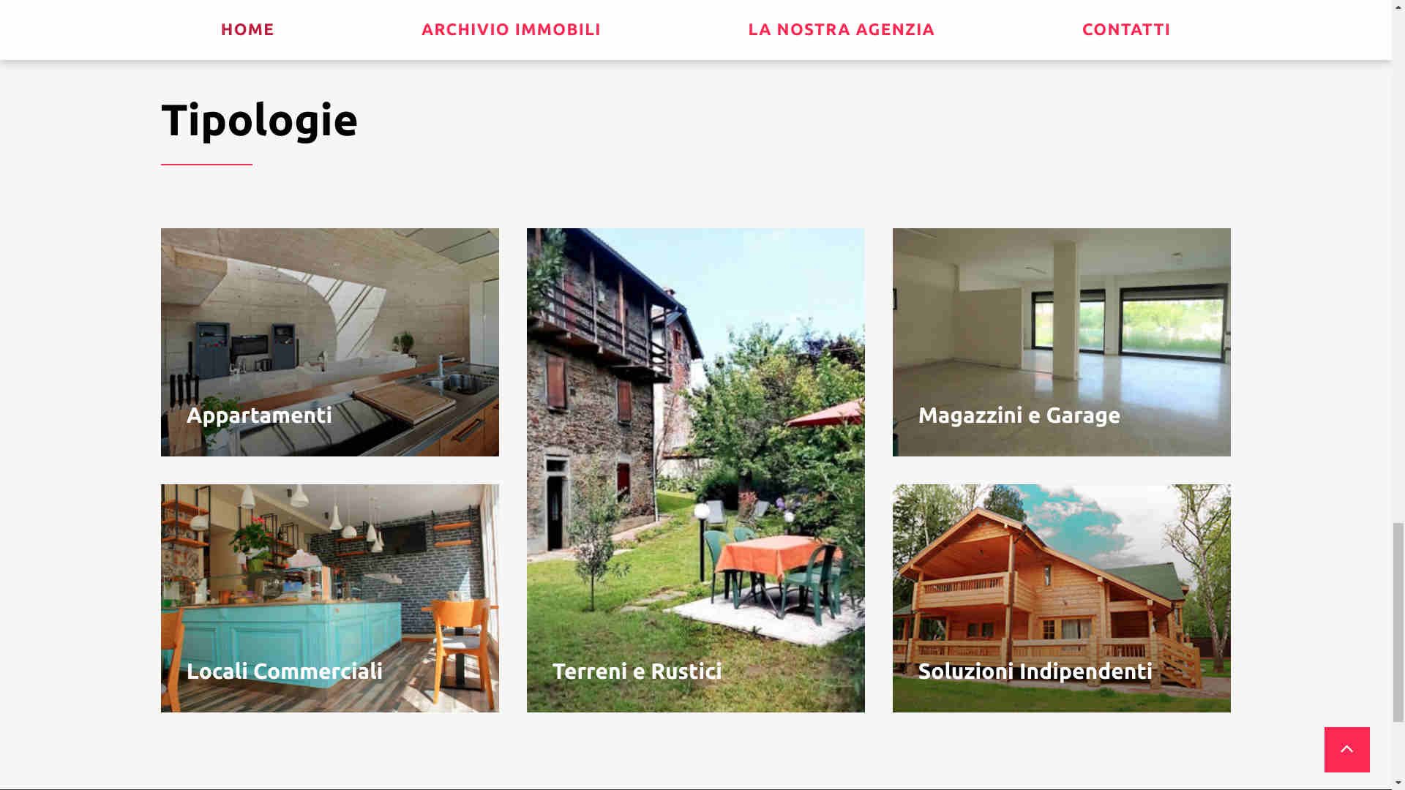The width and height of the screenshot is (1405, 790).
Task: Go to LA NOSTRA AGENZIA page
Action: coord(841,29)
